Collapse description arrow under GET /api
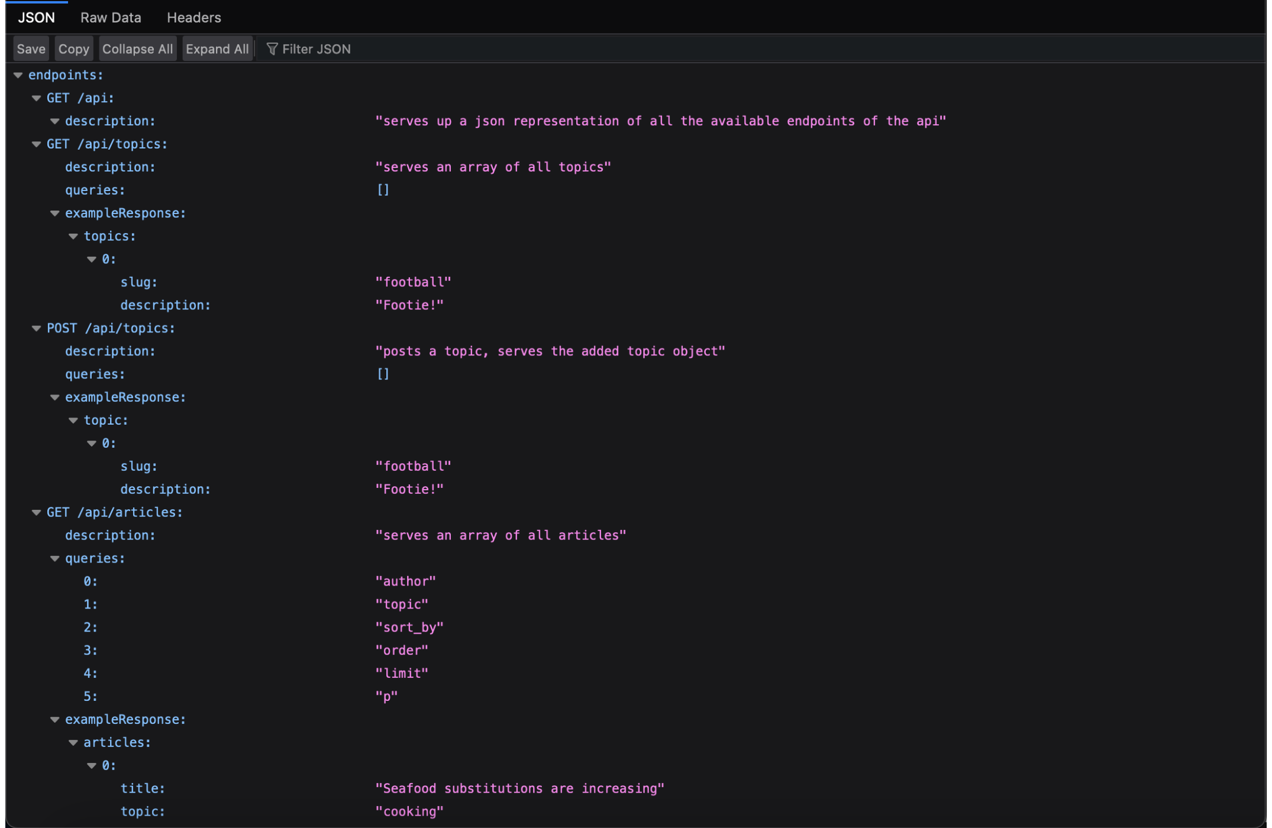 [x=55, y=121]
